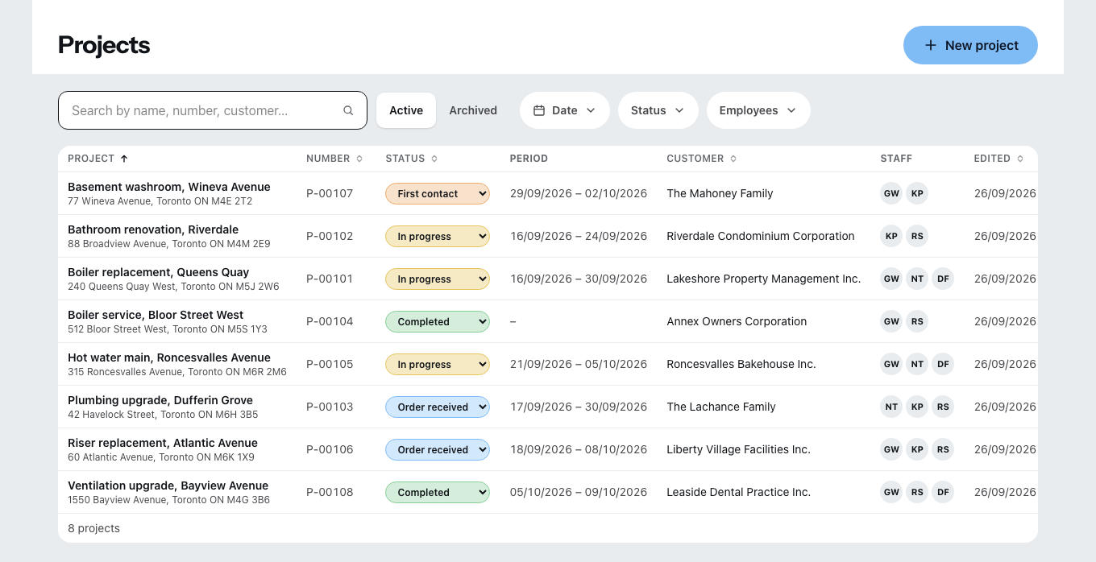1096x562 pixels.
Task: Click the Staff column header
Action: 896,159
